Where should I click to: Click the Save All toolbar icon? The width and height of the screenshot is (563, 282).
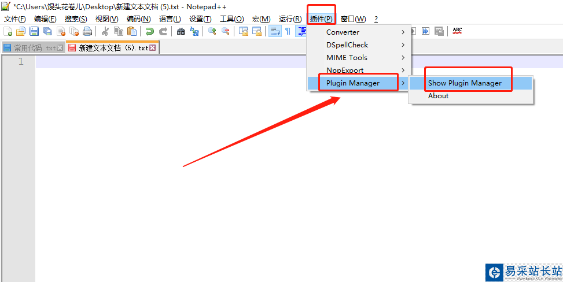point(47,32)
